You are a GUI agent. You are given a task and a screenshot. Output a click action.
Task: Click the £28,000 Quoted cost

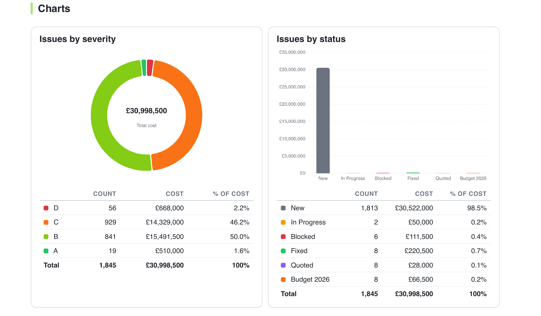coord(420,265)
